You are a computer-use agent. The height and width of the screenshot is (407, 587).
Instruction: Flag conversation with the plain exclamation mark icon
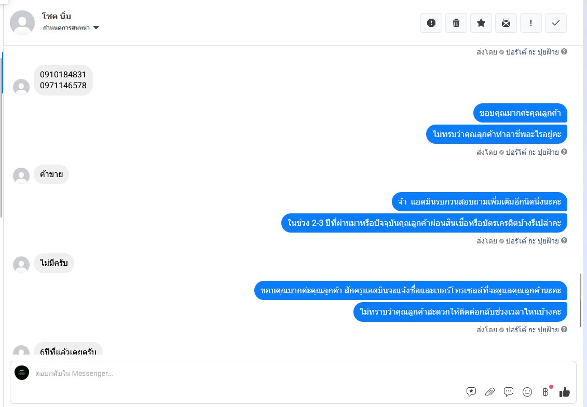(x=531, y=23)
